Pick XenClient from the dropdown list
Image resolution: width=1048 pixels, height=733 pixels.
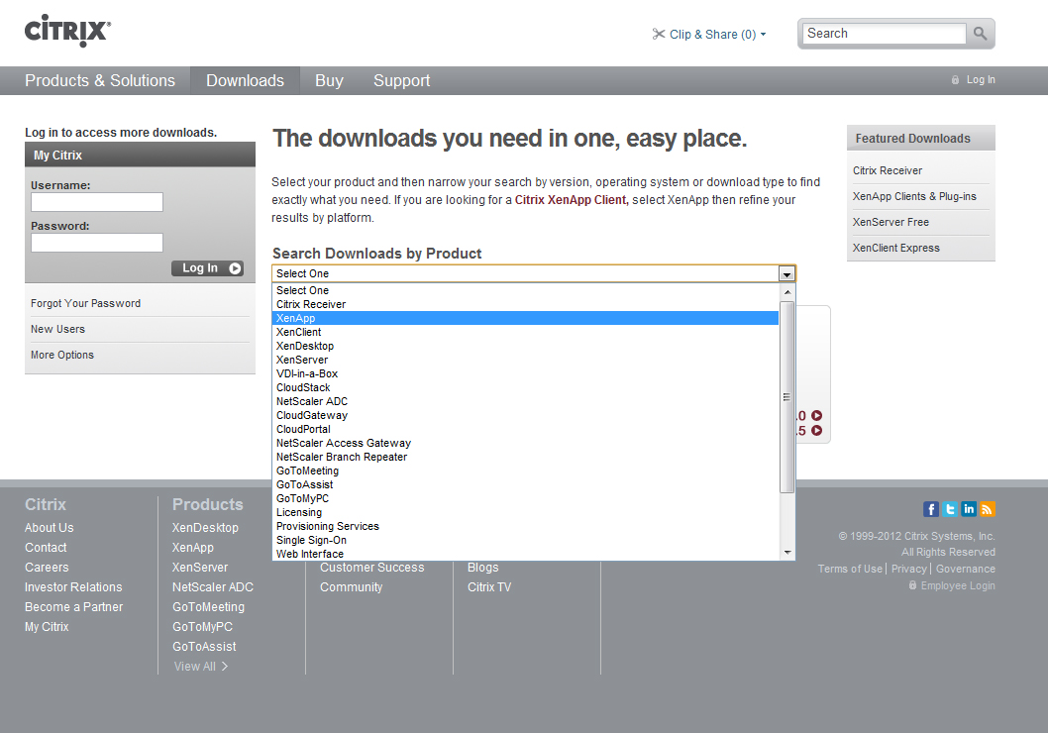(x=526, y=332)
